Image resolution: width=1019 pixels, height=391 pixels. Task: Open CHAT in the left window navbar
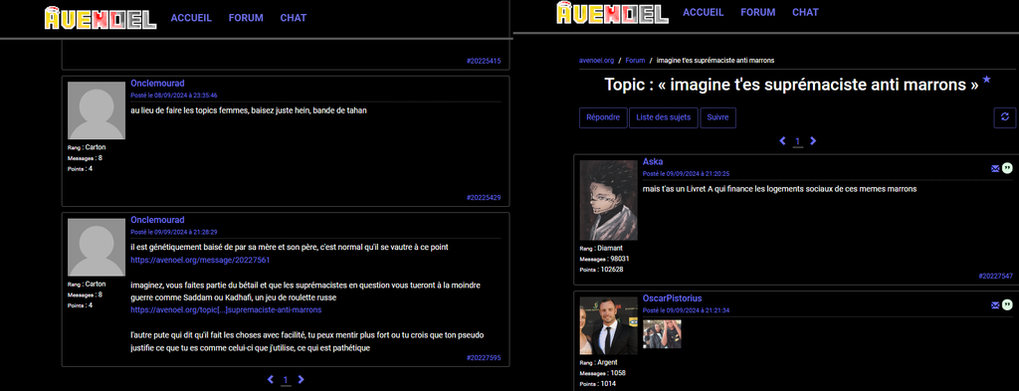click(294, 18)
